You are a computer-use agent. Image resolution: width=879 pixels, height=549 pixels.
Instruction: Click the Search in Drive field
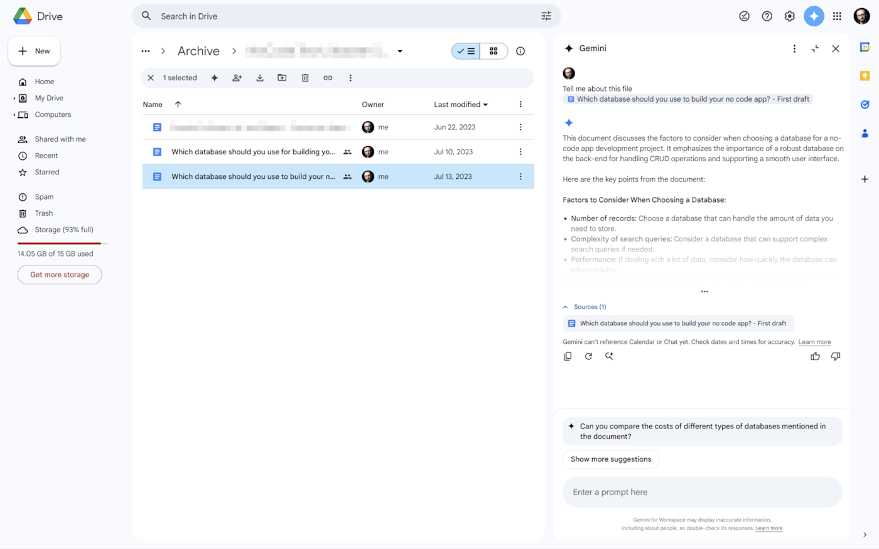(x=345, y=16)
